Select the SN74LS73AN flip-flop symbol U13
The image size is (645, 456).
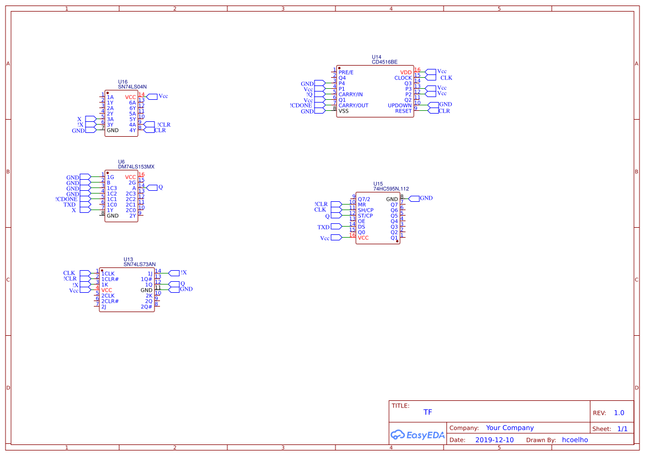pyautogui.click(x=126, y=289)
